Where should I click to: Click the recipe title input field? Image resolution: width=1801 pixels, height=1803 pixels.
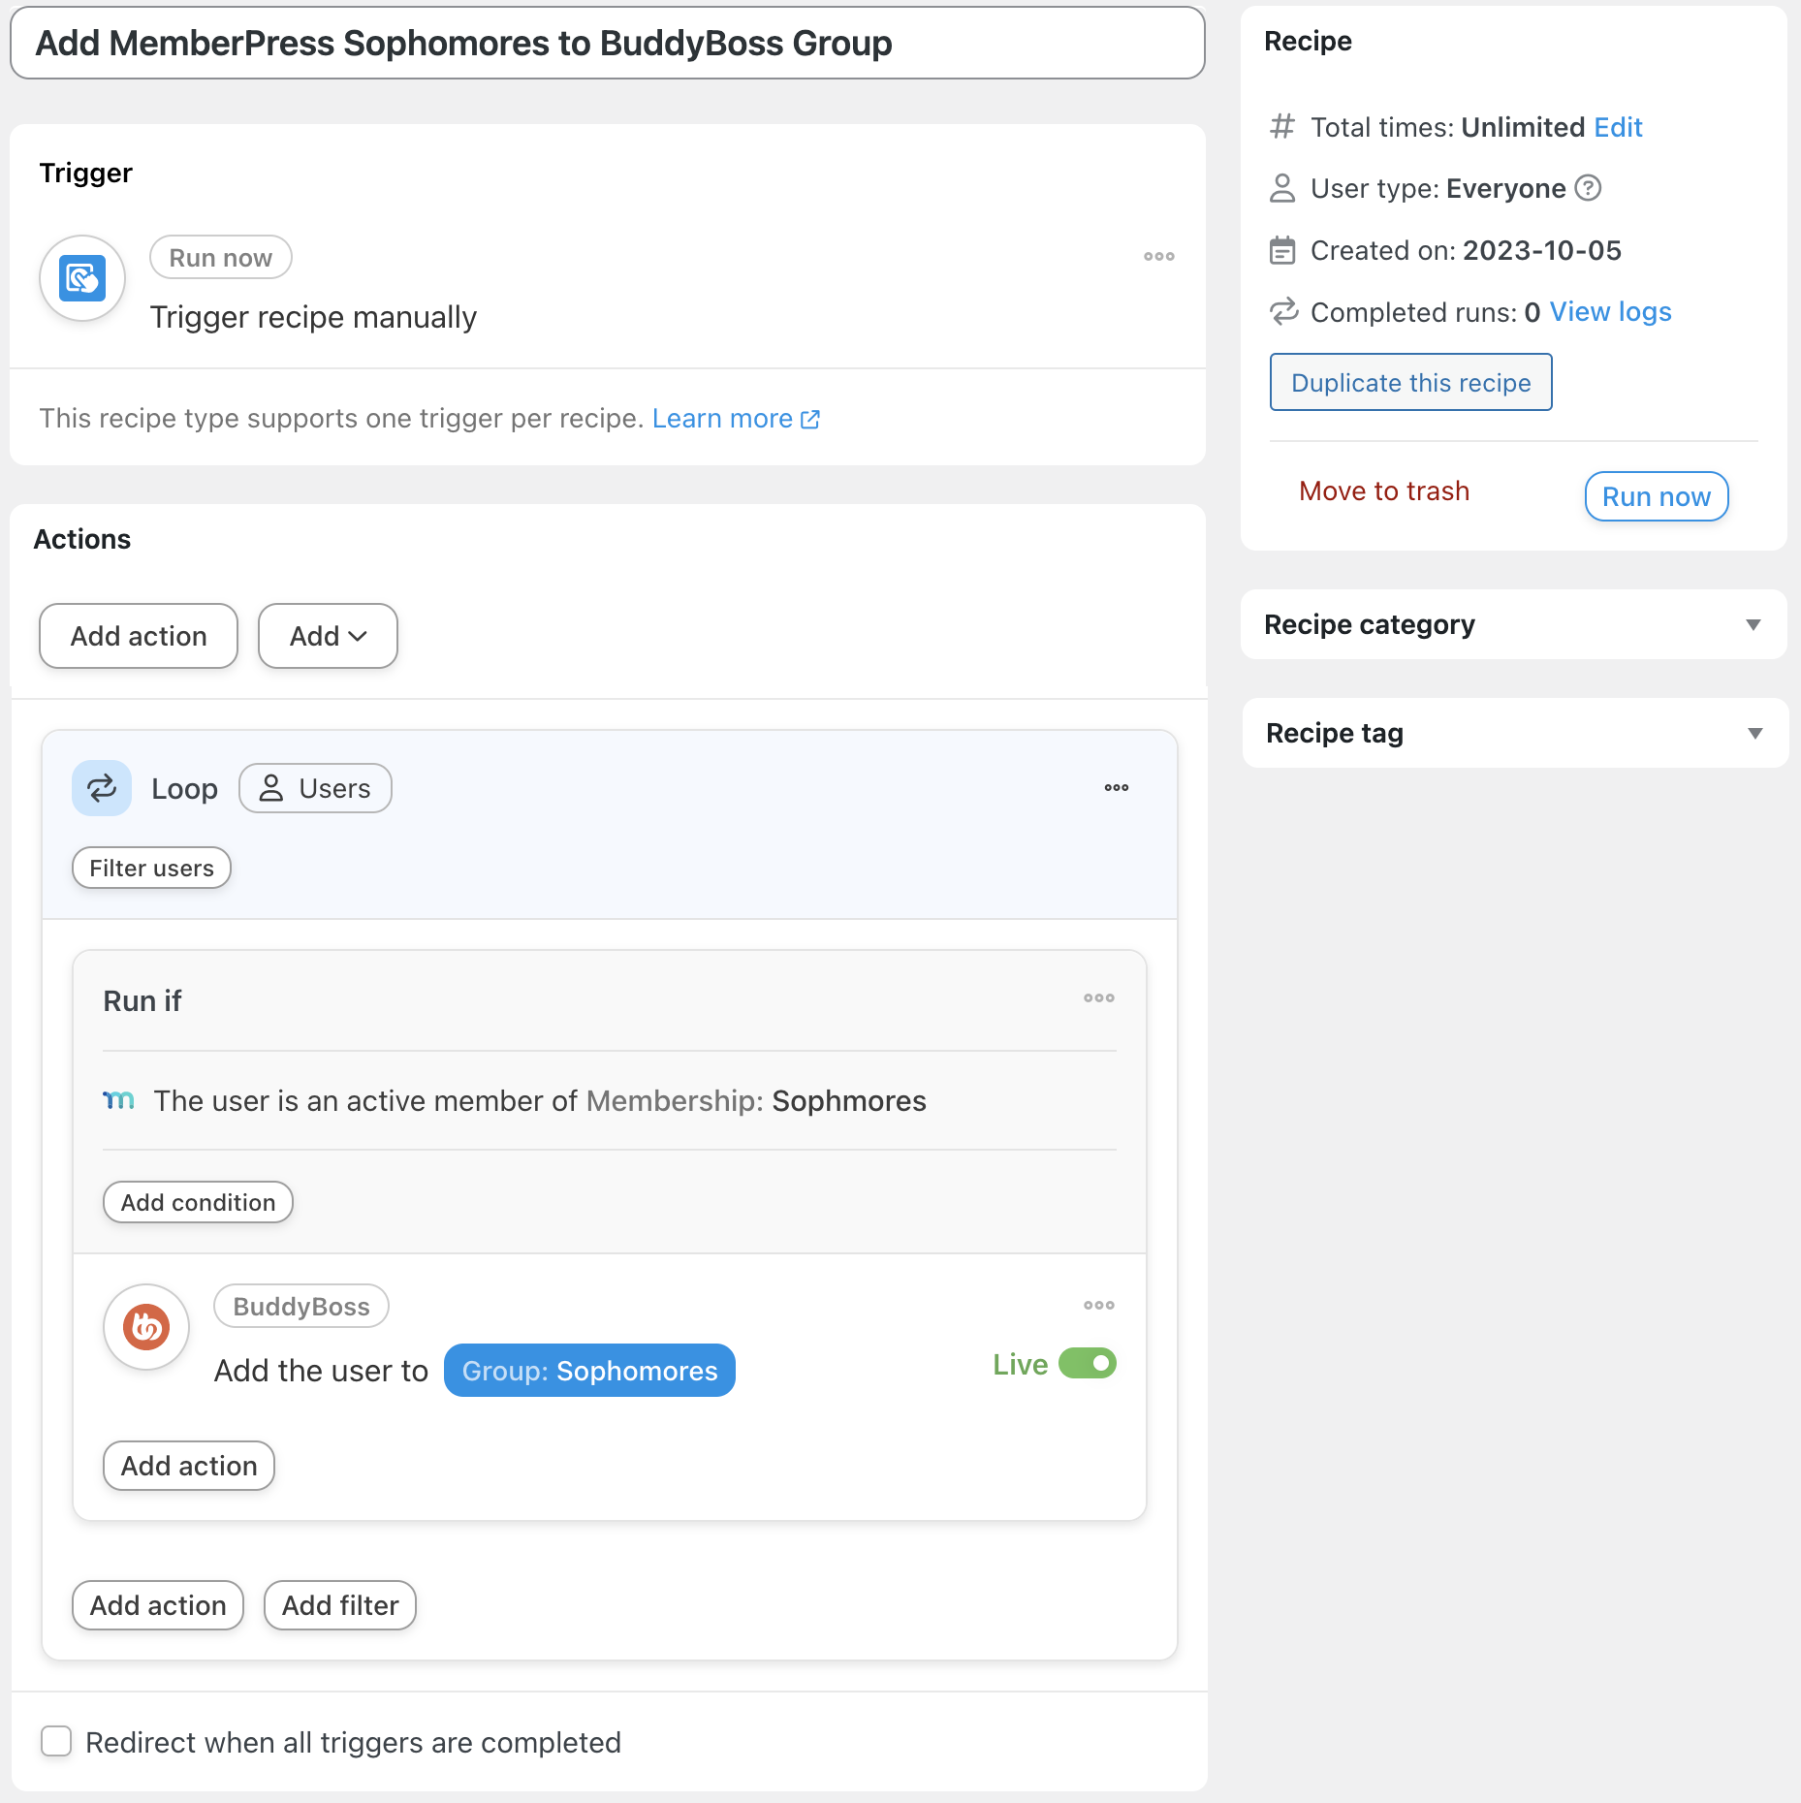608,44
